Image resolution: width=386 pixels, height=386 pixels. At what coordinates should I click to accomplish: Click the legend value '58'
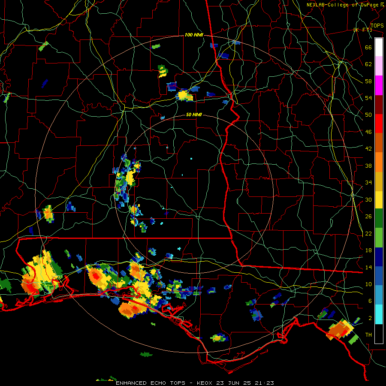point(368,81)
